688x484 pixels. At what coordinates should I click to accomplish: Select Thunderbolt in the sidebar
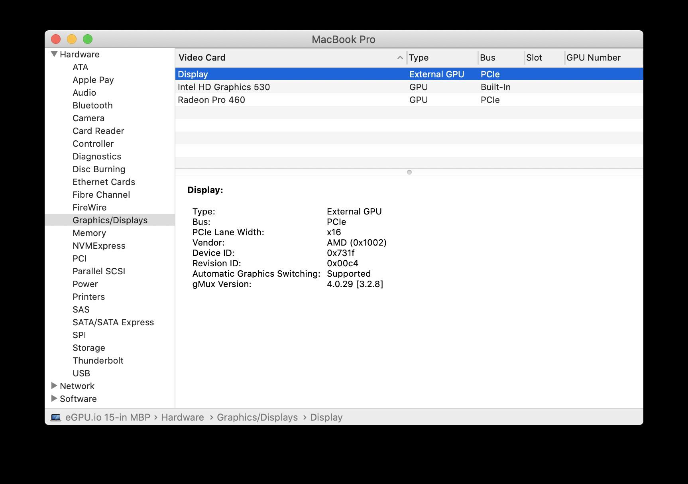click(98, 360)
